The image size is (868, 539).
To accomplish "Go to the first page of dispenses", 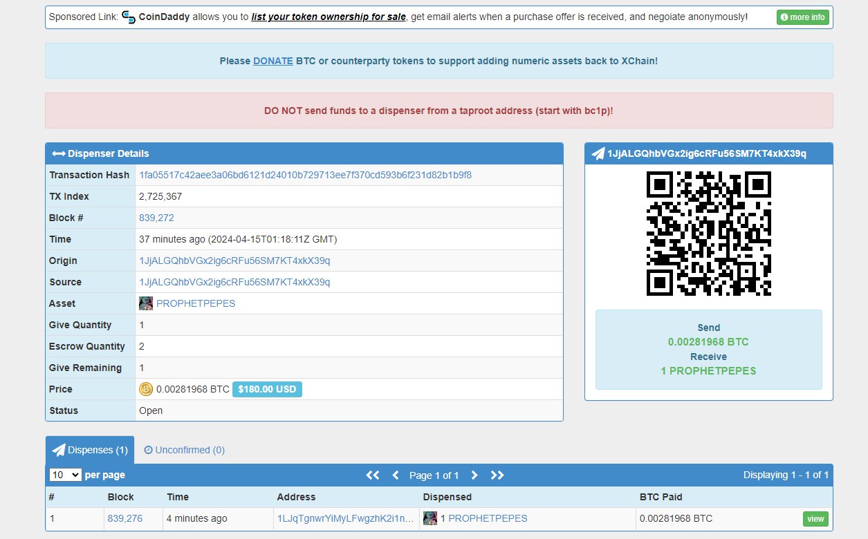I will (x=373, y=475).
